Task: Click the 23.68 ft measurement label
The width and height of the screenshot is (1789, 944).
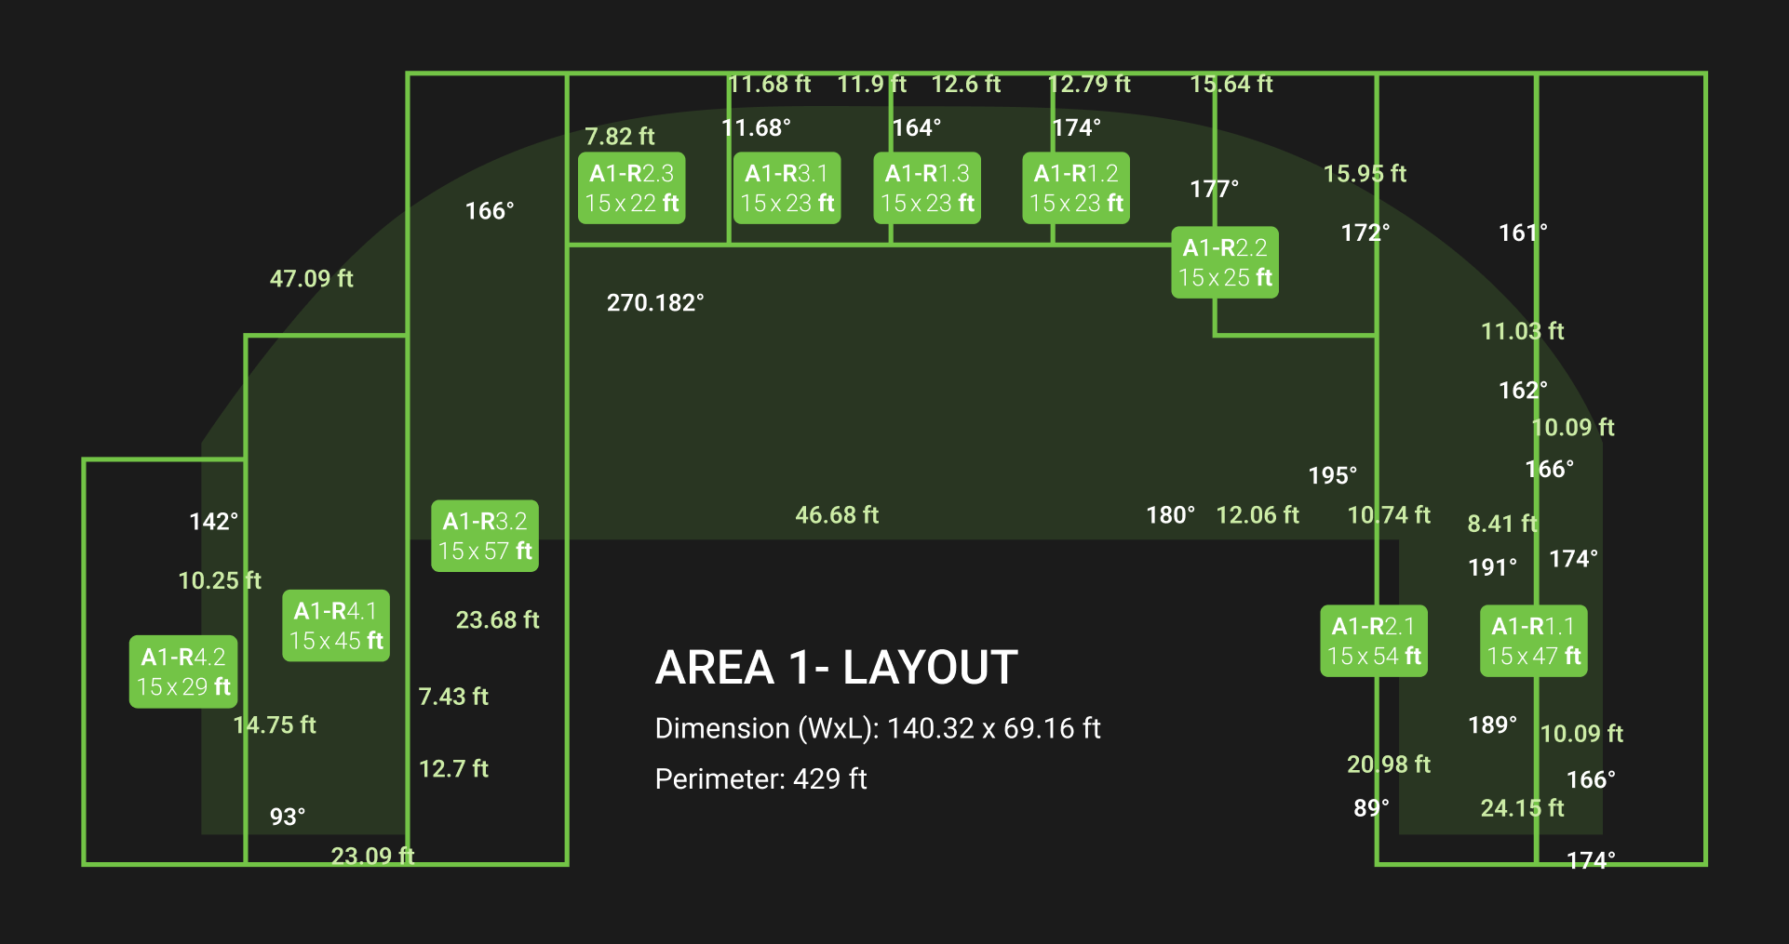Action: coord(497,620)
